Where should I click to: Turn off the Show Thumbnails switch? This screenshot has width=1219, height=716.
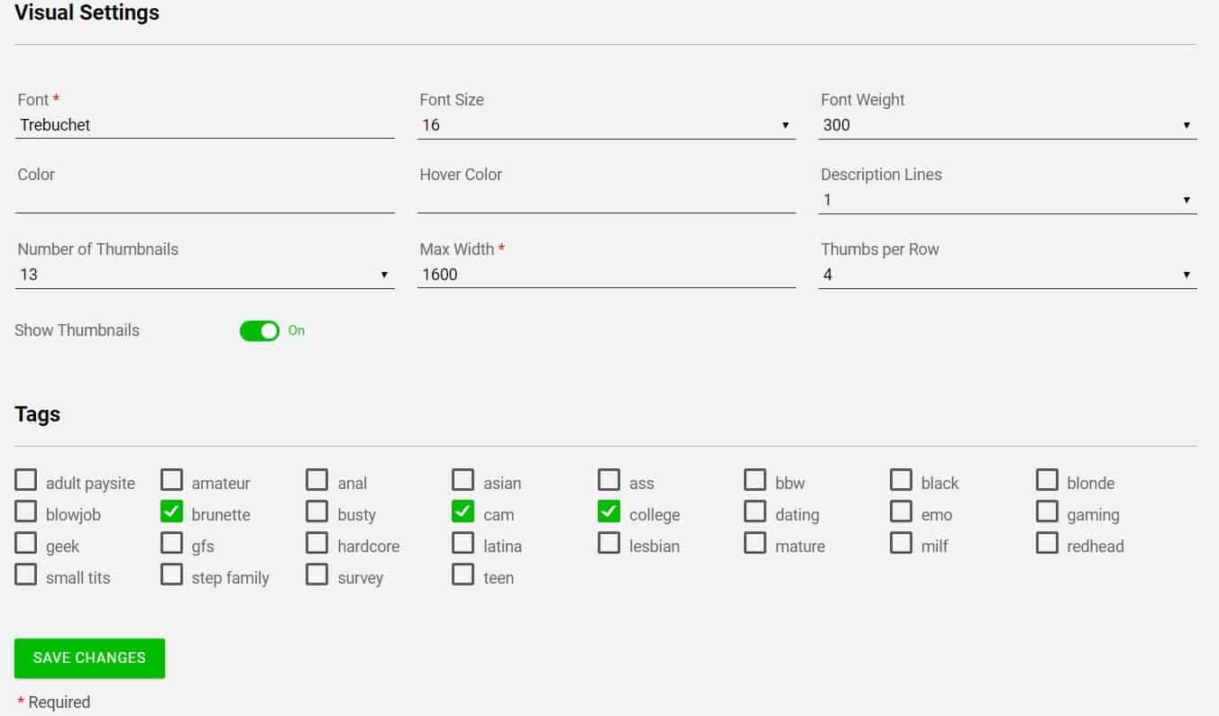pos(259,331)
